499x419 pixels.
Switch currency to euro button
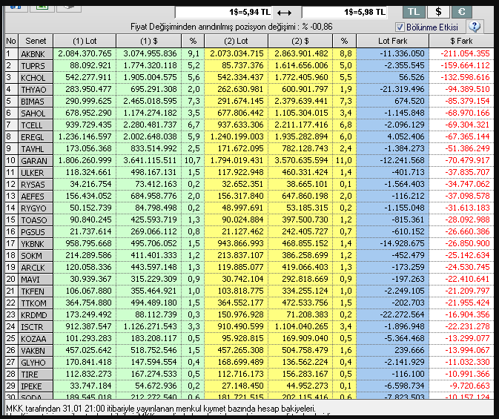461,12
